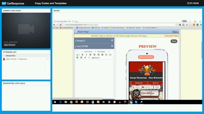Collapse the Presenters group in attendee list
The height and width of the screenshot is (114, 204).
[x=4, y=56]
